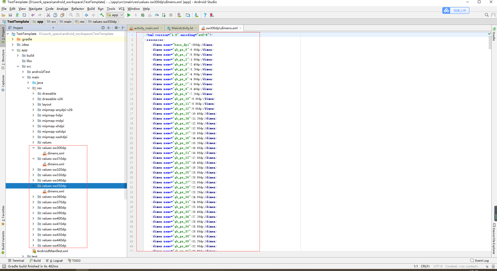Collapse the values-sw300dp folder
The image size is (497, 271).
33,148
